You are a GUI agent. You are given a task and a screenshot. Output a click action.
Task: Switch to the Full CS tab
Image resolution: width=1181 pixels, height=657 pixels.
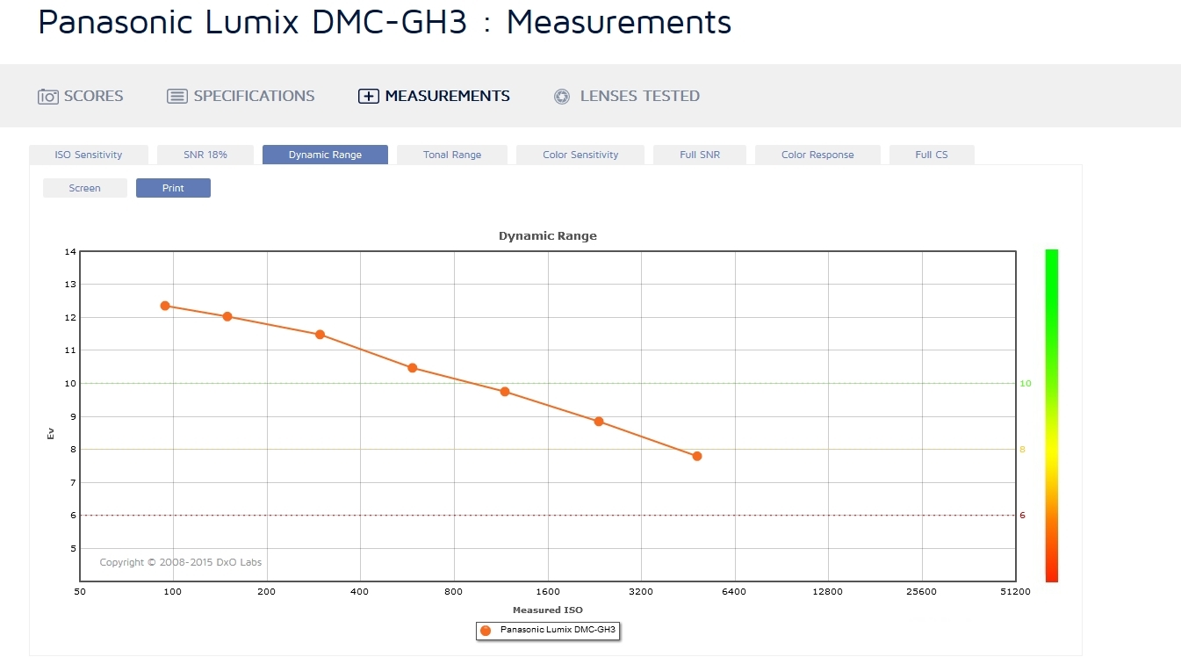(932, 155)
